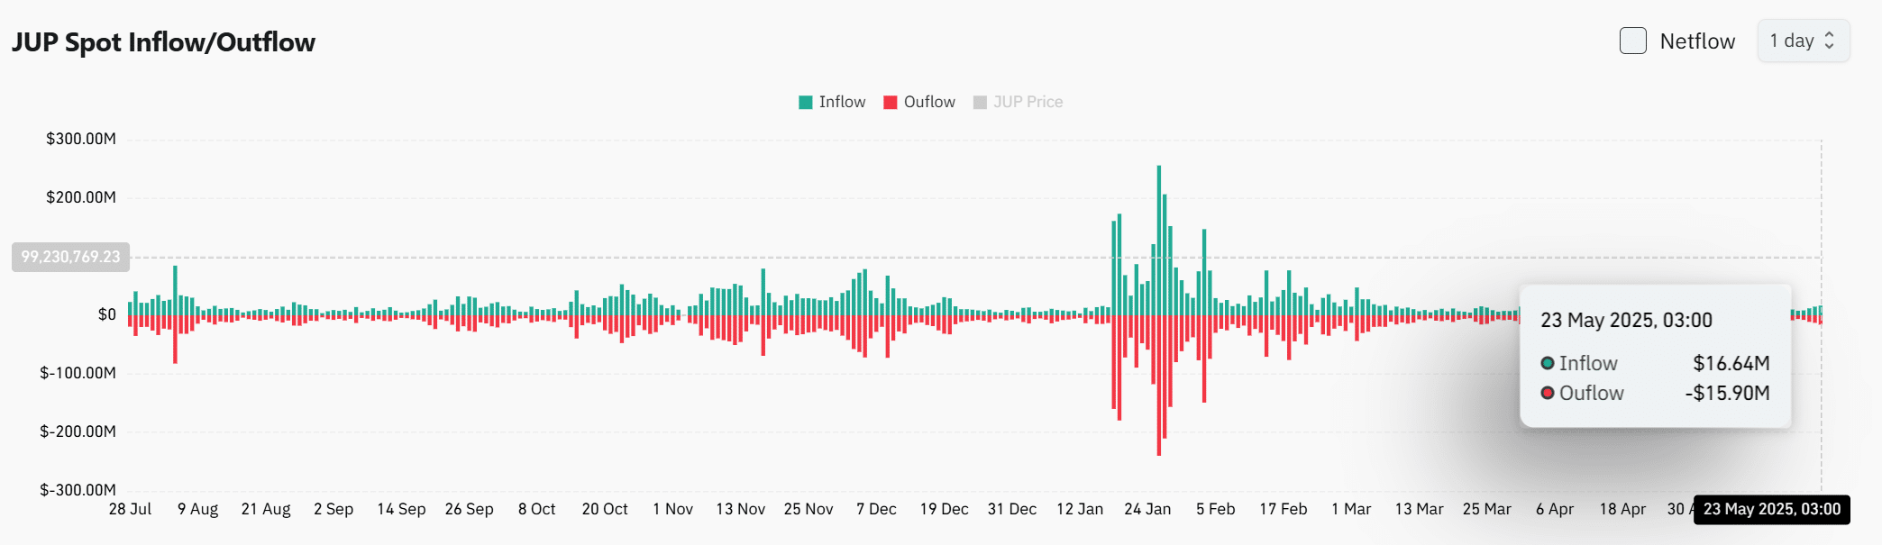This screenshot has width=1882, height=545.
Task: Toggle the JUP Price legend series
Action: tap(1019, 102)
